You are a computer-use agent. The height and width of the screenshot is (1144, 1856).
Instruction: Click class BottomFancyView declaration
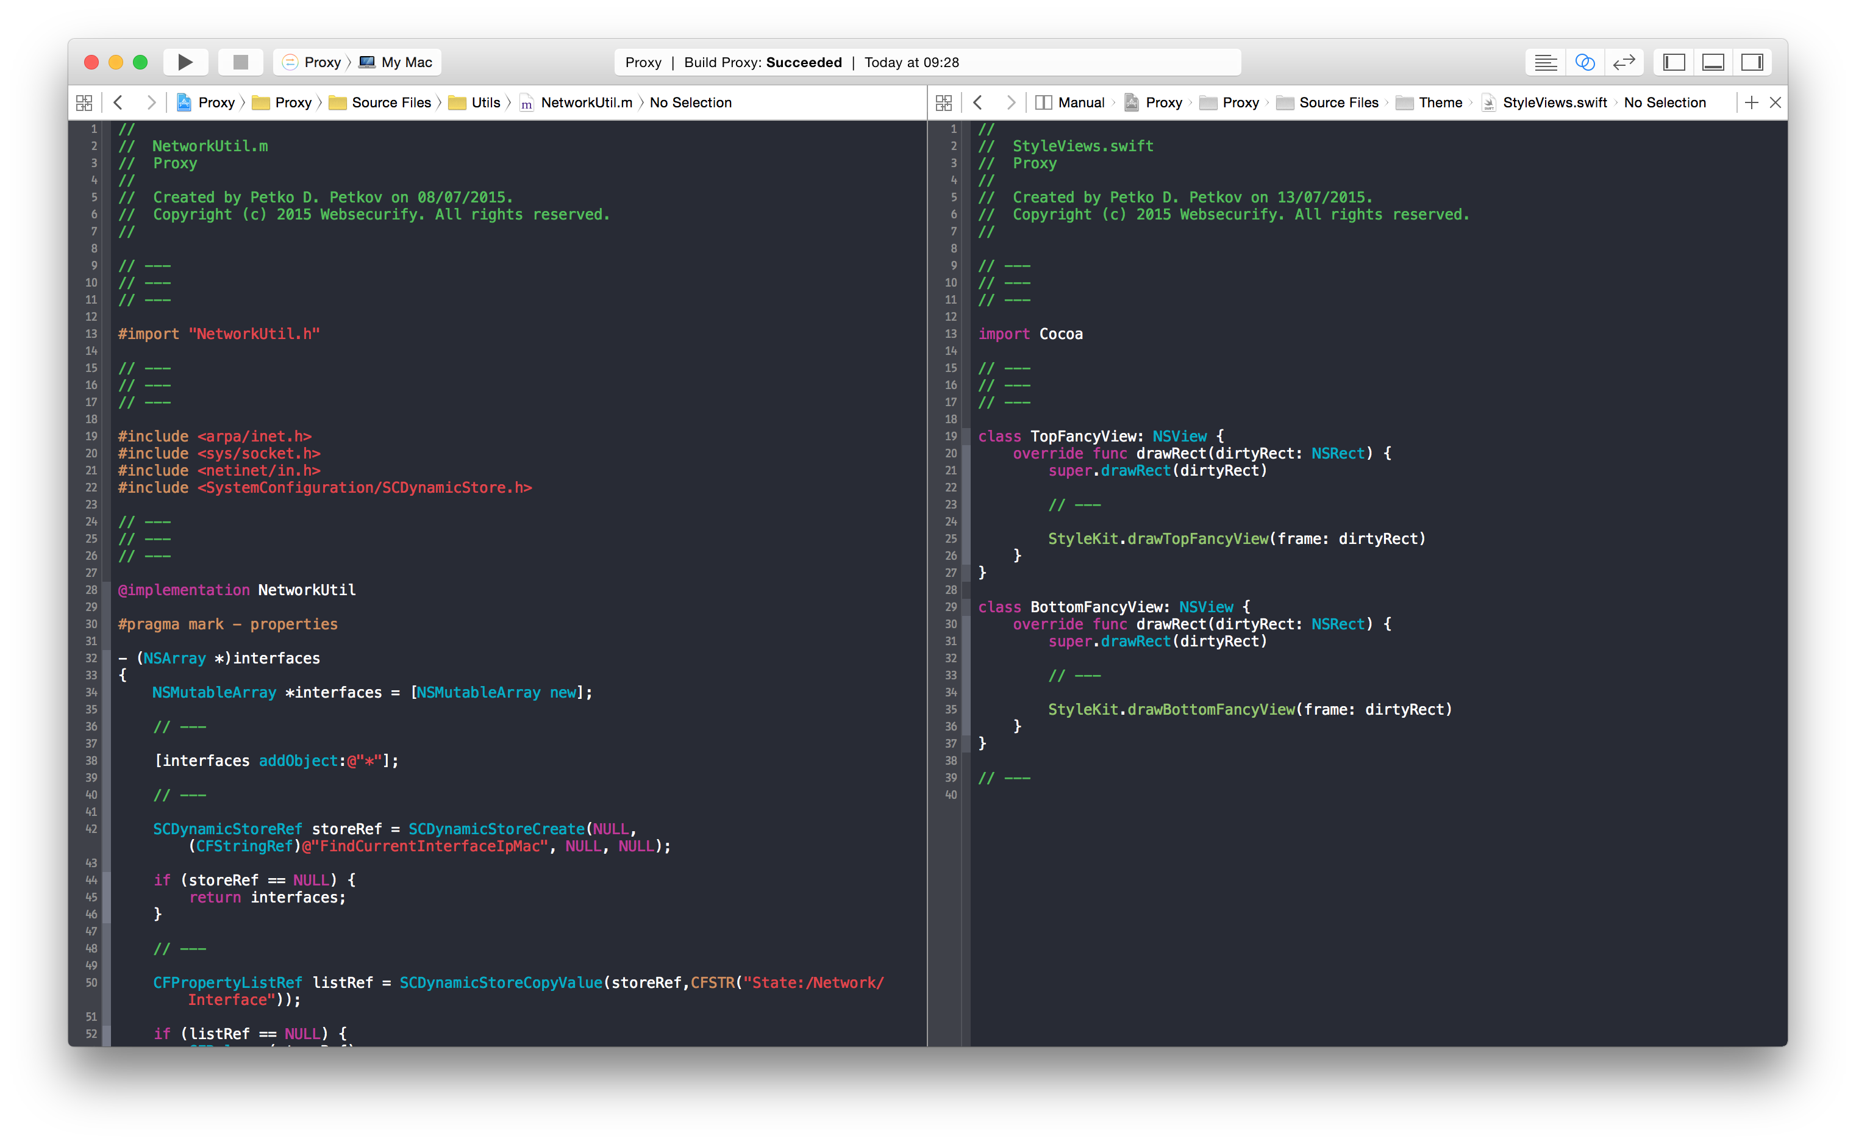(1115, 607)
